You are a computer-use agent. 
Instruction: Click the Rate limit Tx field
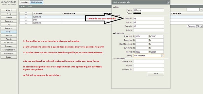(157, 36)
